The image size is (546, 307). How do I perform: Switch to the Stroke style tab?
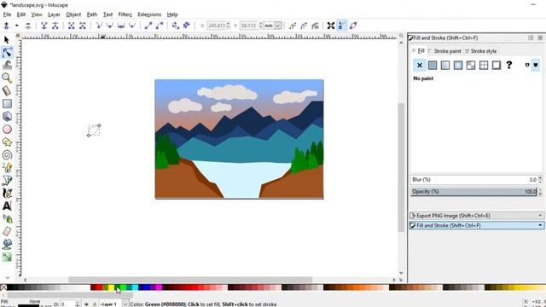[480, 51]
